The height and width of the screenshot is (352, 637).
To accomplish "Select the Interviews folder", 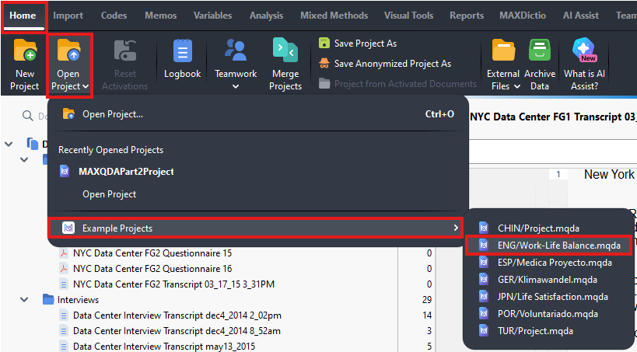I will tap(78, 300).
